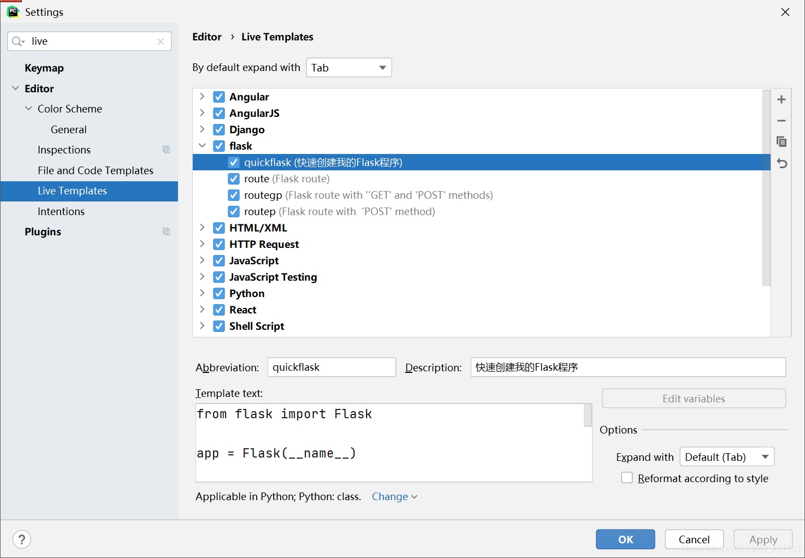Disable the quickflask template checkbox
The image size is (805, 558).
234,162
